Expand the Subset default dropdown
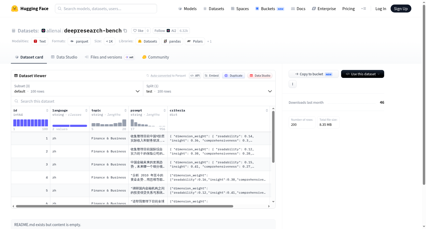426x229 pixels. pyautogui.click(x=77, y=89)
